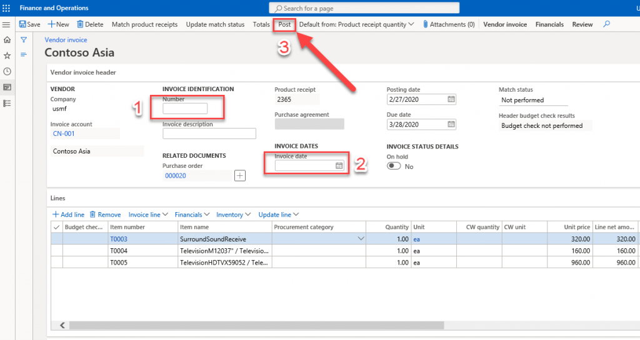
Task: Collapse the Lines section header
Action: [x=57, y=198]
